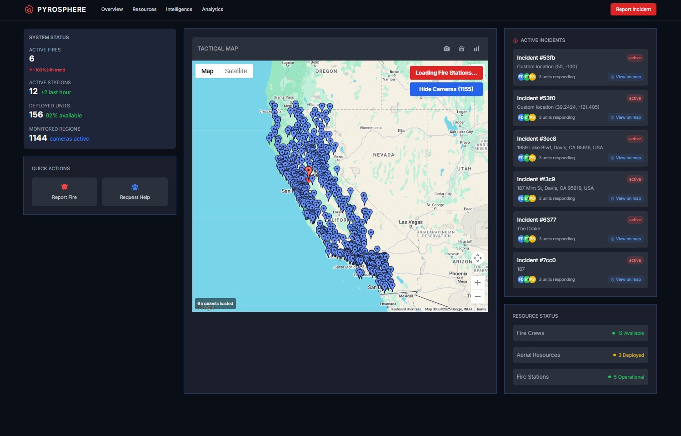Image resolution: width=681 pixels, height=436 pixels.
Task: Switch map to Map view
Action: tap(207, 71)
